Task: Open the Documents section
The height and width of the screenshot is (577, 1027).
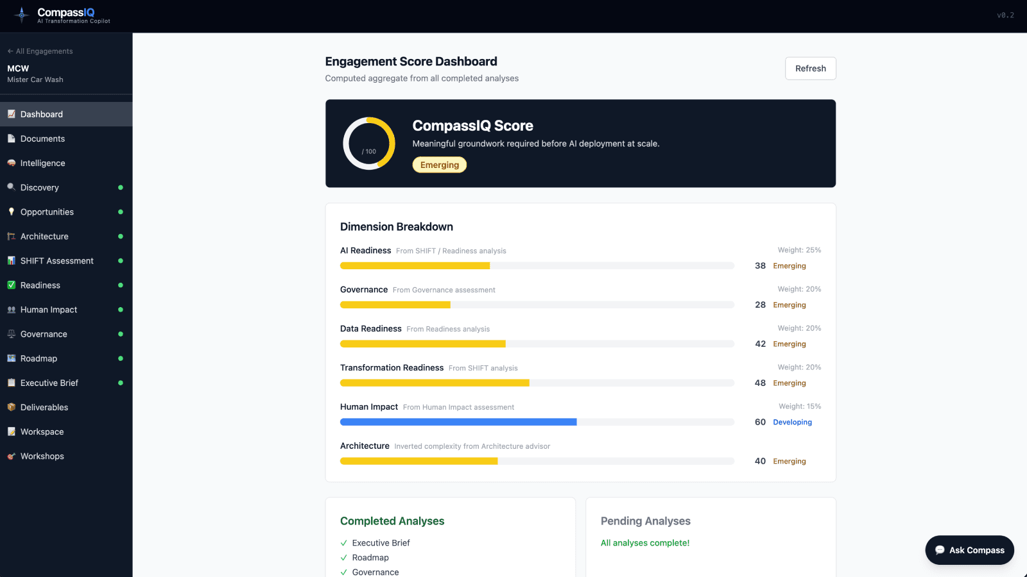Action: 66,138
